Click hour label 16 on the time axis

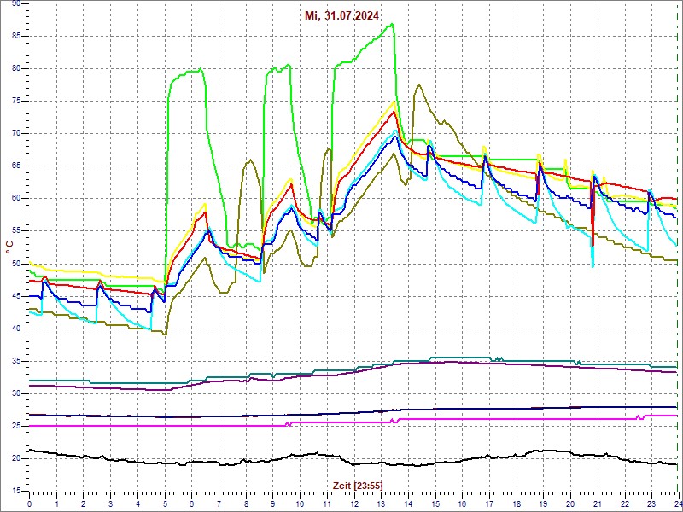coord(462,503)
